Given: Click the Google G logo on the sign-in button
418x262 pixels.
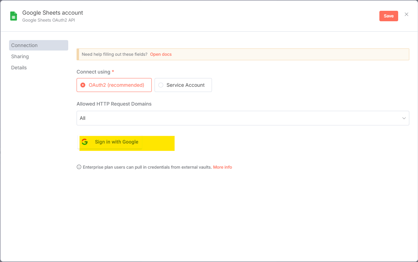Looking at the screenshot, I should (x=85, y=142).
